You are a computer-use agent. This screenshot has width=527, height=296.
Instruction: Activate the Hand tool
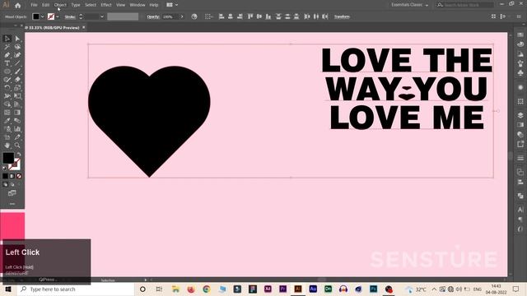(7, 146)
